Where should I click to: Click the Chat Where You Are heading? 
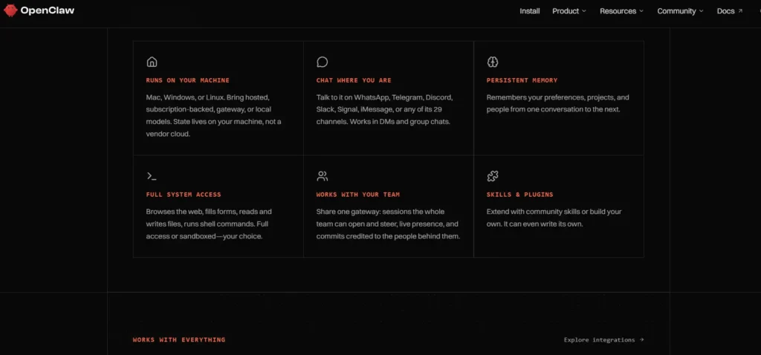[354, 80]
